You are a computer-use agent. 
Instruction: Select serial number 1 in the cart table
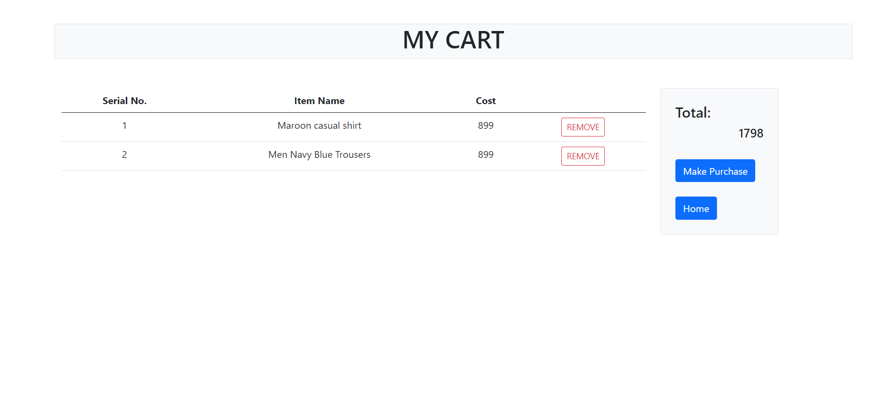pos(124,125)
